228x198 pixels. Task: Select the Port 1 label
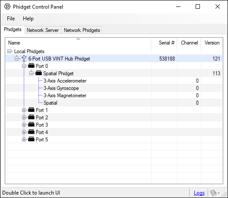(42, 110)
